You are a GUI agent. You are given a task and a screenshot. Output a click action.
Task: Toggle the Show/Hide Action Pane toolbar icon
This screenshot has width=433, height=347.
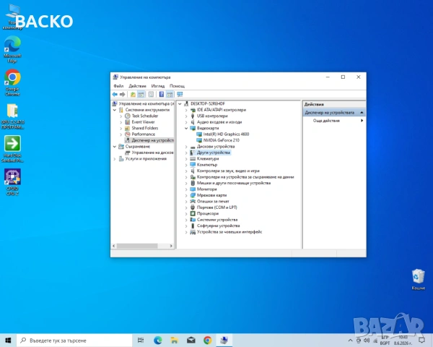click(170, 95)
